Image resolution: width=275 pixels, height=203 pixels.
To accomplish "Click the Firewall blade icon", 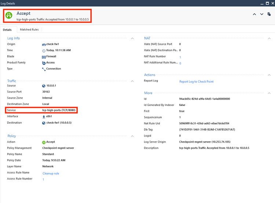I will 44,57.
